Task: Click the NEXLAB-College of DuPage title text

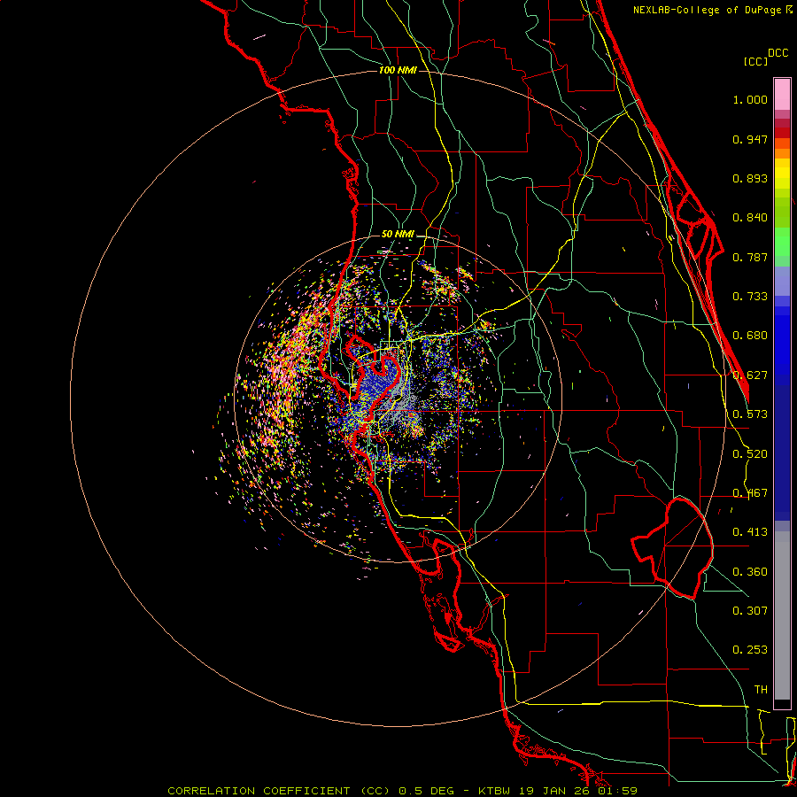Action: 708,10
